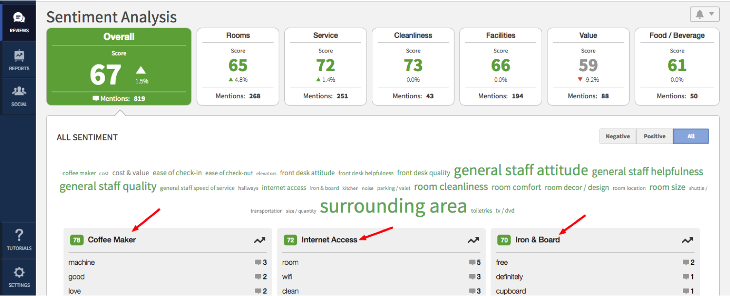Click 'general staff helpfulness' tag
Image resolution: width=730 pixels, height=296 pixels.
648,172
